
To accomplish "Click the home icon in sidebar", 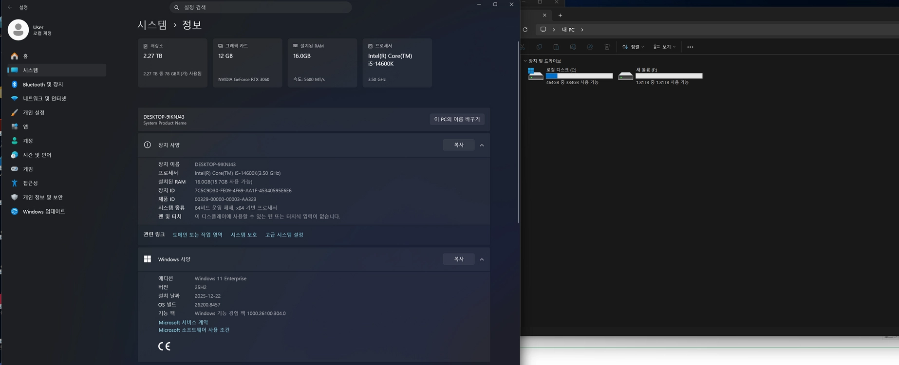I will pos(15,56).
